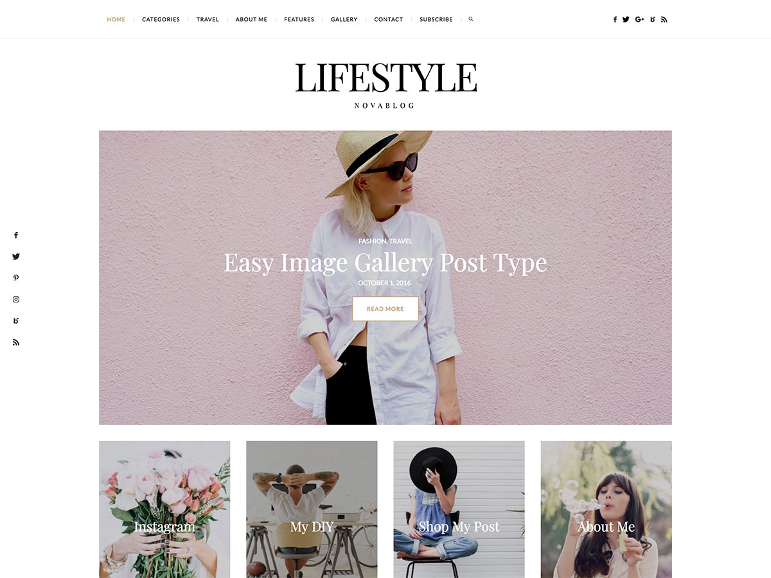This screenshot has height=578, width=771.
Task: Go to the Travel menu item
Action: click(208, 19)
